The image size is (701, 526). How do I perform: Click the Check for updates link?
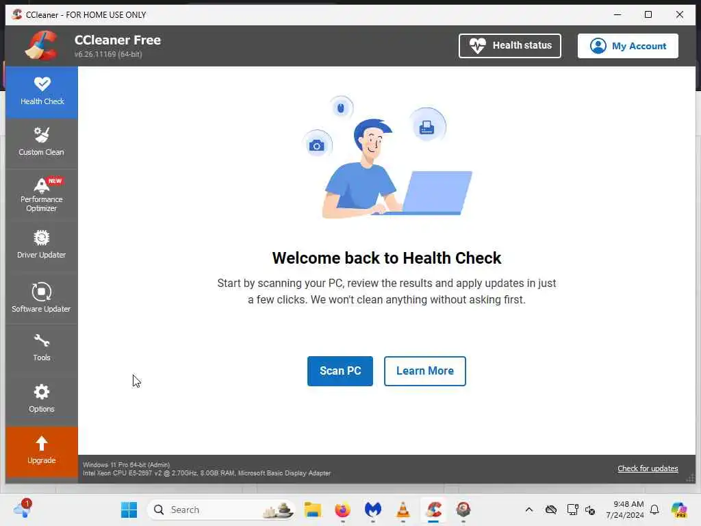coord(648,468)
